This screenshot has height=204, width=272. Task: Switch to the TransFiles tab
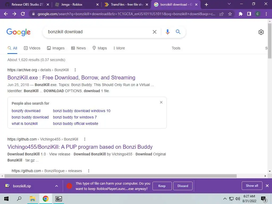(x=126, y=5)
